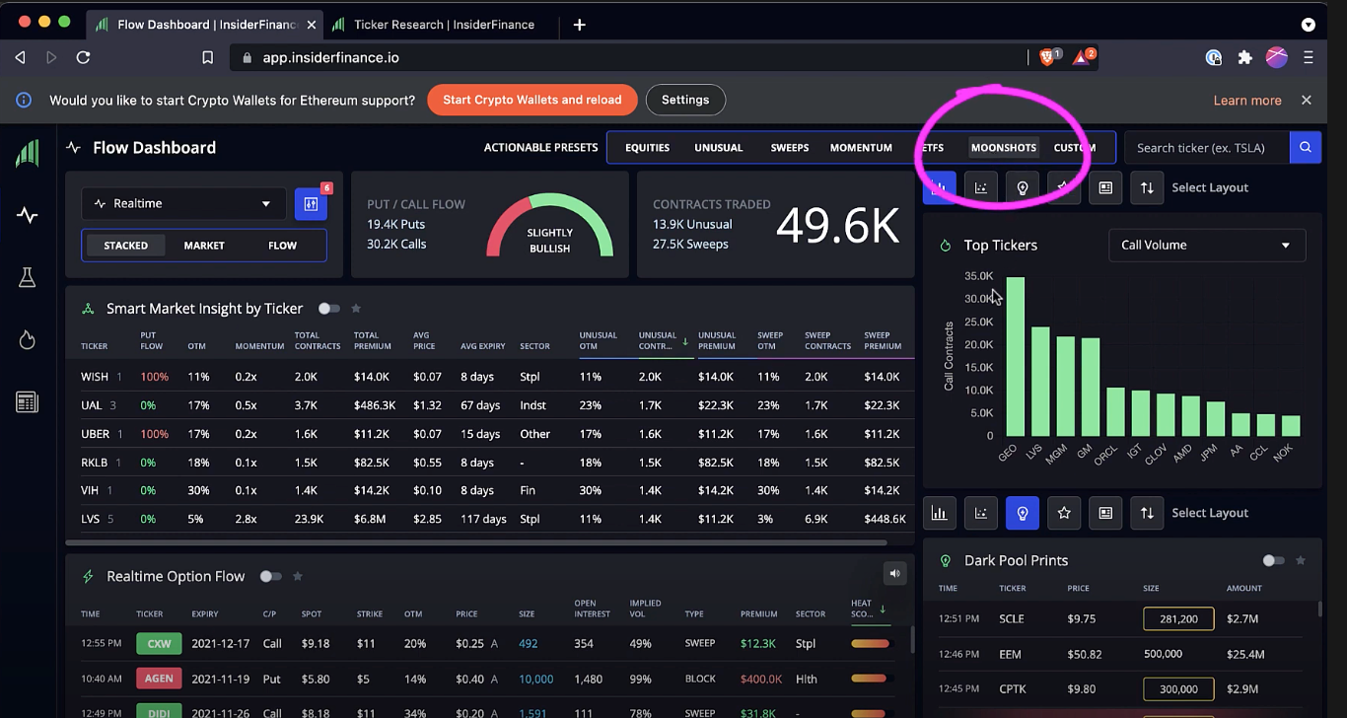Select scatter chart layout icon above Top Tickers
This screenshot has height=718, width=1347.
click(981, 187)
